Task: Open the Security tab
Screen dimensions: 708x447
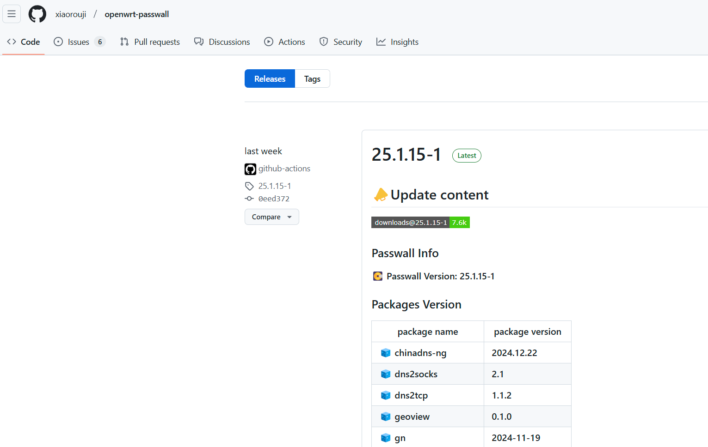Action: coord(341,42)
